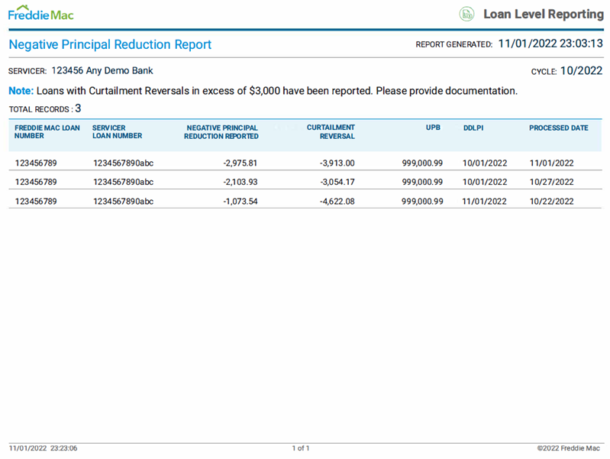Screen dimensions: 610x459
Task: Click the cycle value 10/2022
Action: tap(581, 71)
